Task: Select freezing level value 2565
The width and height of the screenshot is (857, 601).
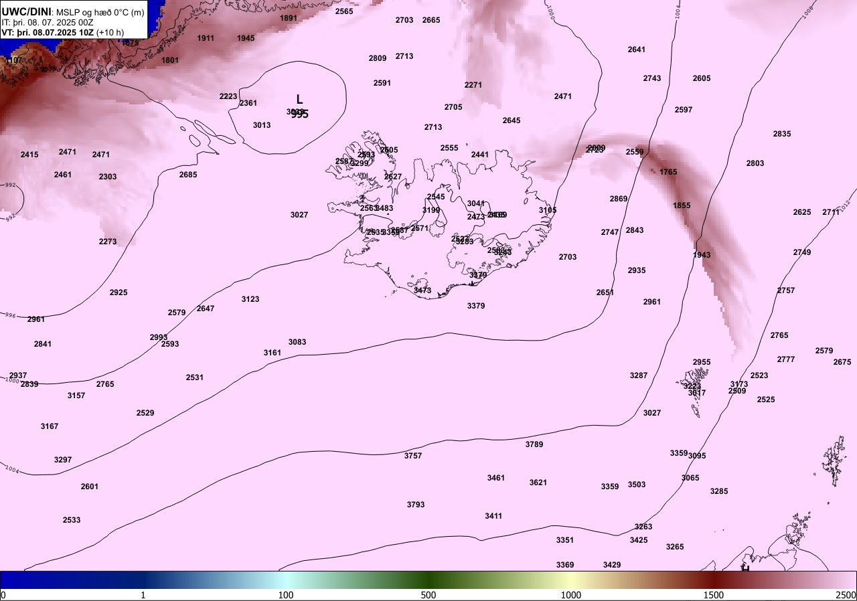Action: click(x=344, y=11)
